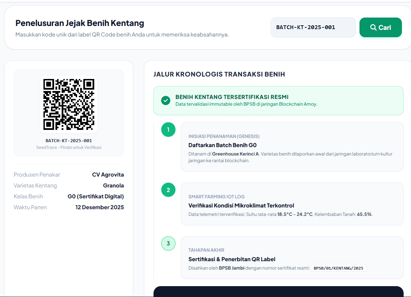Select step 2 circle in timeline
The width and height of the screenshot is (411, 297).
click(168, 190)
